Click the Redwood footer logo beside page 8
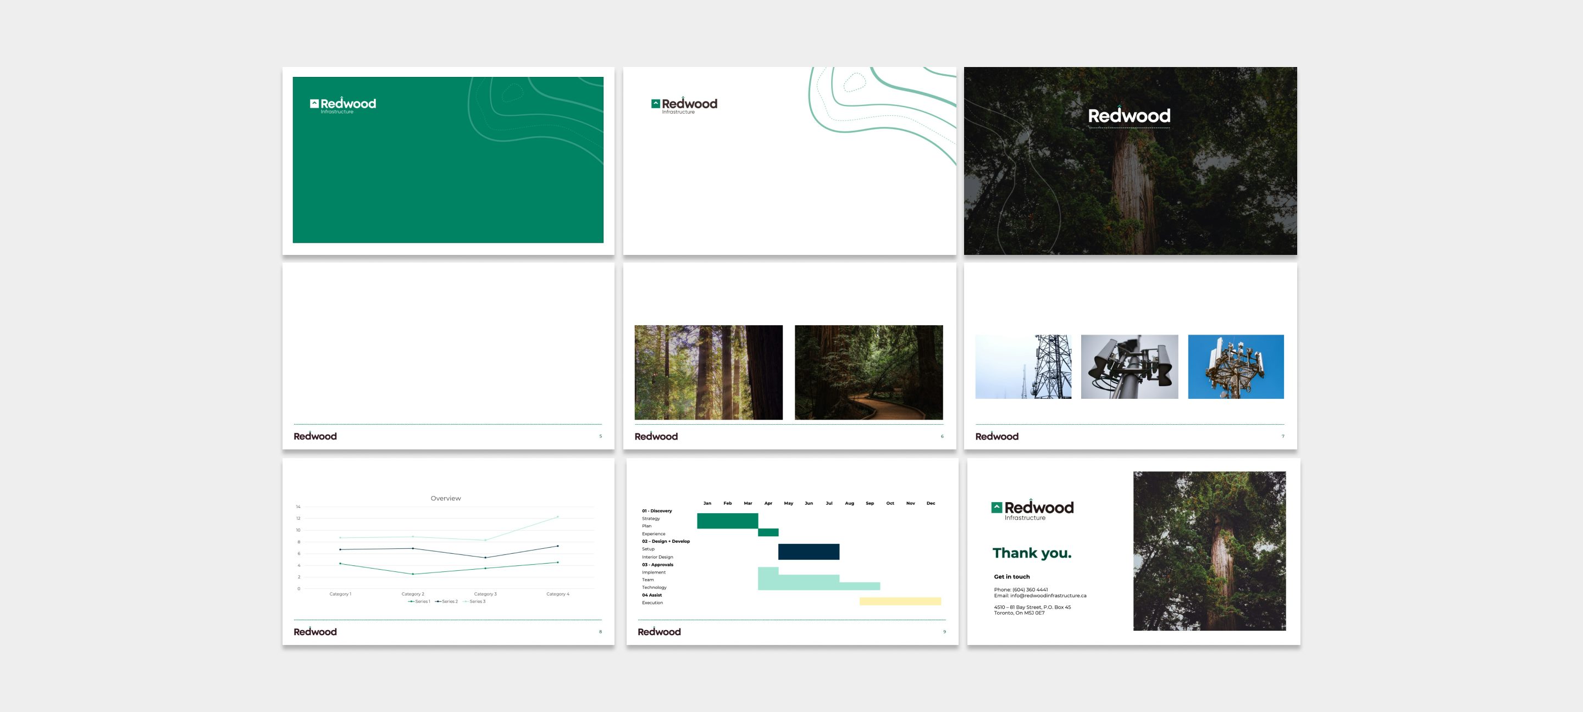The height and width of the screenshot is (712, 1583). pyautogui.click(x=316, y=632)
